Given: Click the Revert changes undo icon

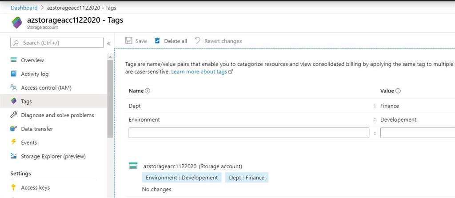Looking at the screenshot, I should point(198,41).
